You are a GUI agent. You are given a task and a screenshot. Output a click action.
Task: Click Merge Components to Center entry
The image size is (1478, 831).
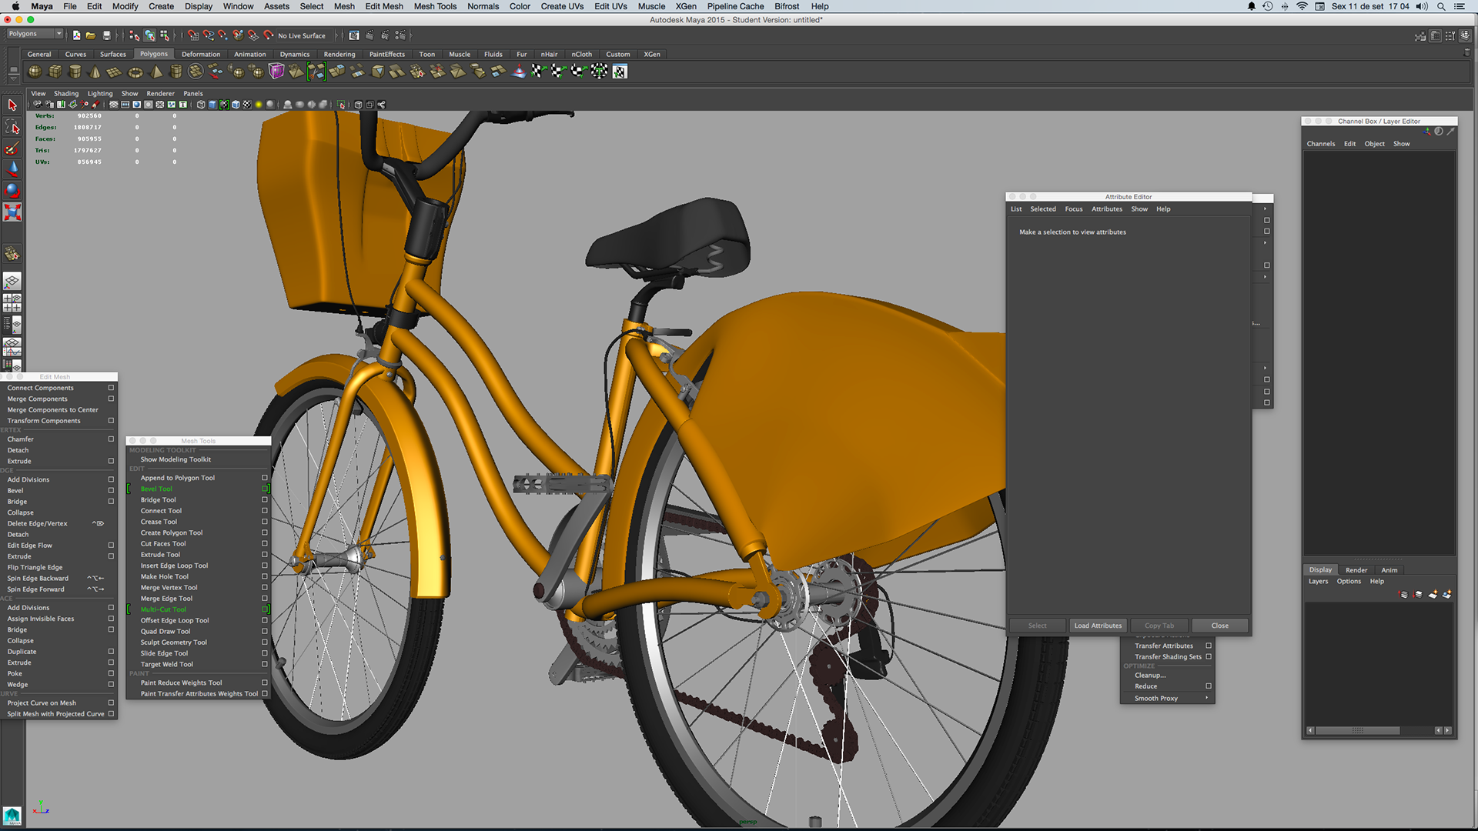53,410
